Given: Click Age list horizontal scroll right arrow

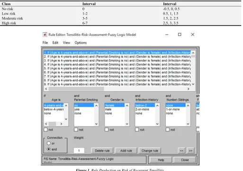Looking at the screenshot, I should pyautogui.click(x=61, y=124).
